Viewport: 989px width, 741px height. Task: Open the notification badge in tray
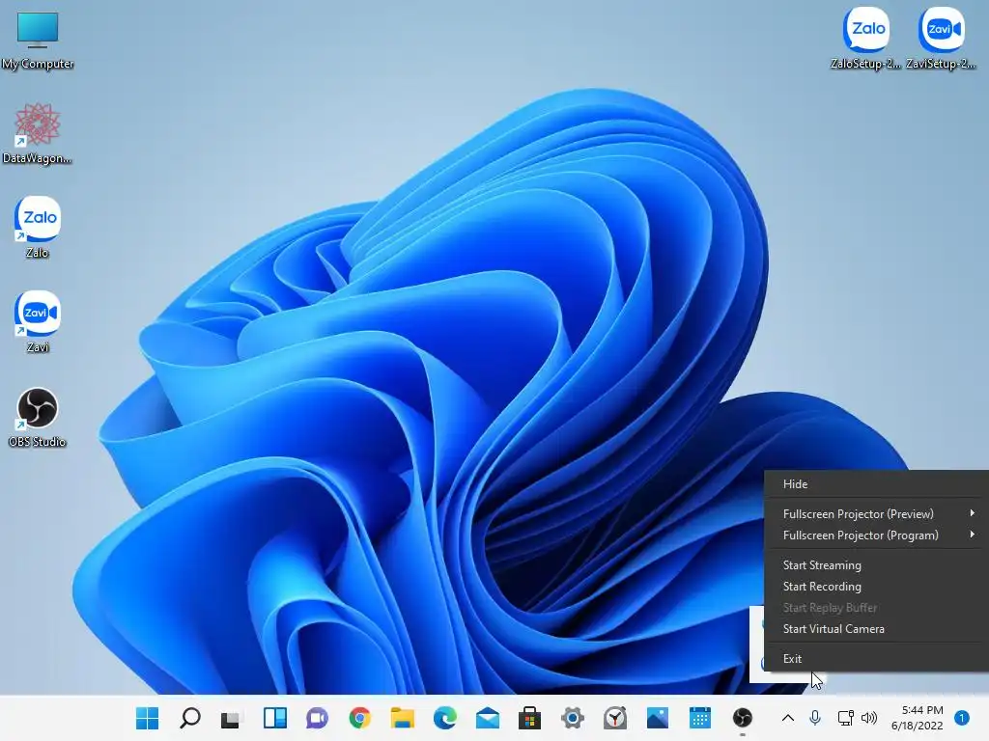click(961, 718)
